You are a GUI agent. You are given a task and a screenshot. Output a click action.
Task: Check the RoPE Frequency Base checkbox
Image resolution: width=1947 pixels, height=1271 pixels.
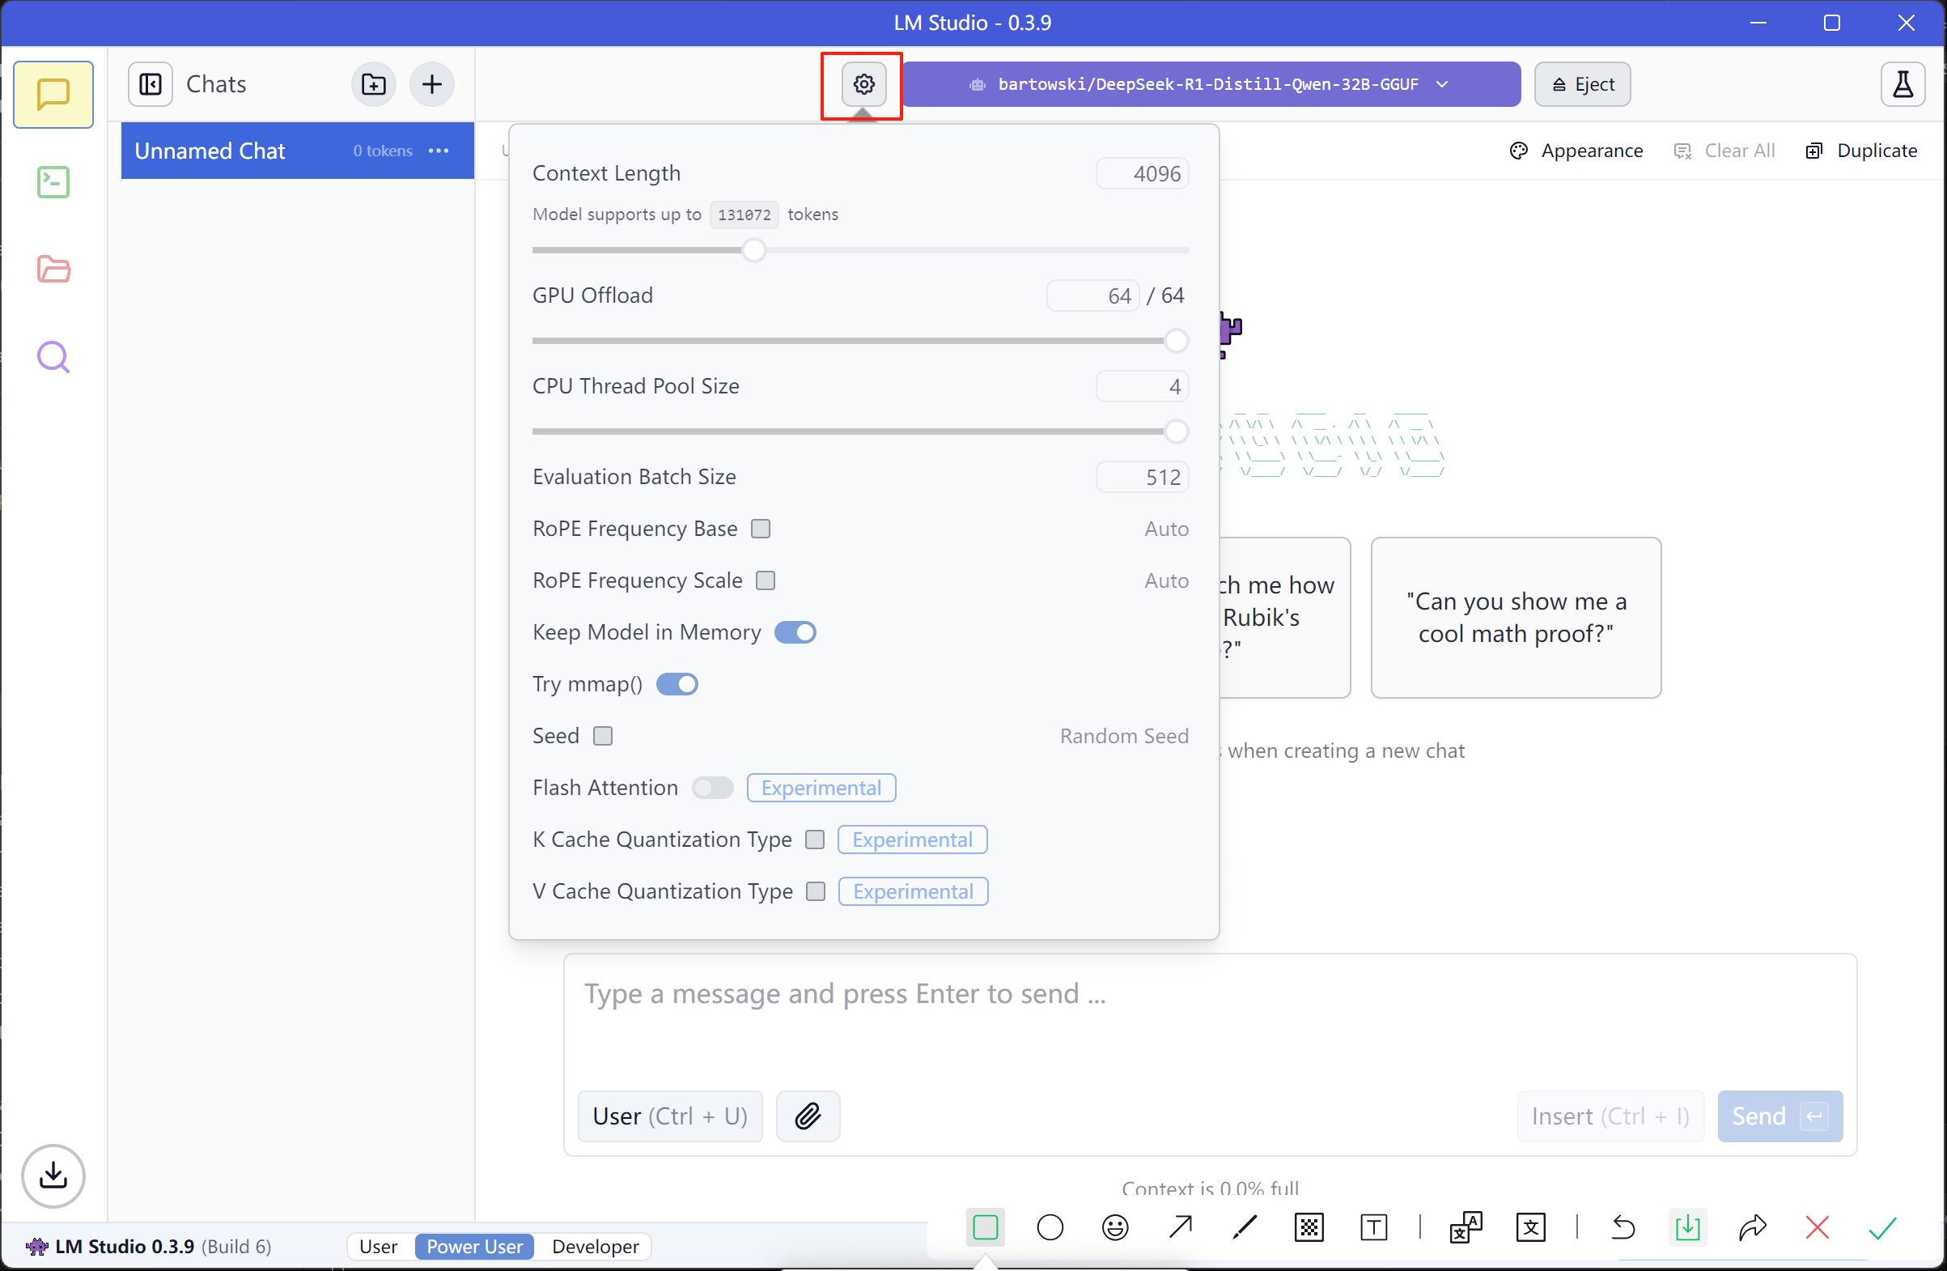(x=761, y=529)
